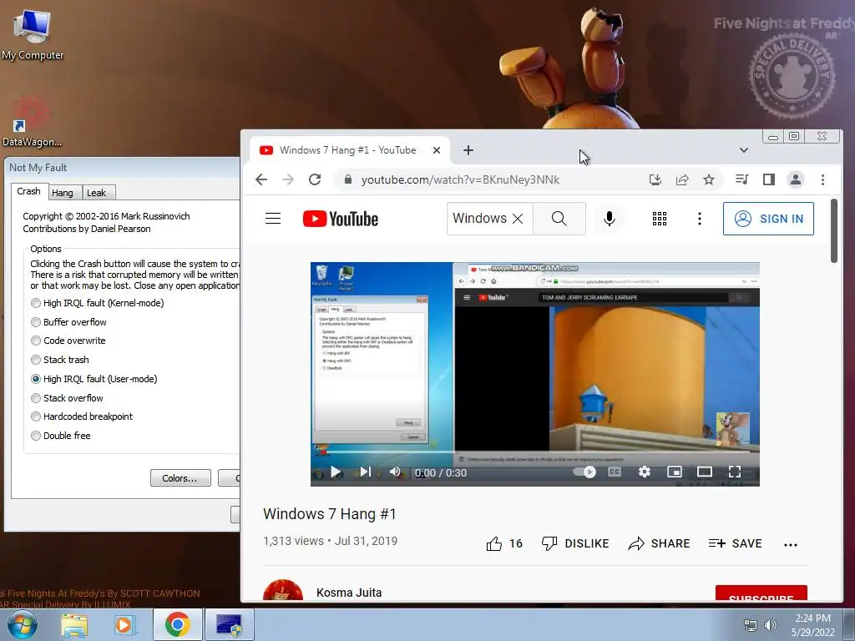Select Code overwrite option
This screenshot has width=855, height=641.
[68, 341]
